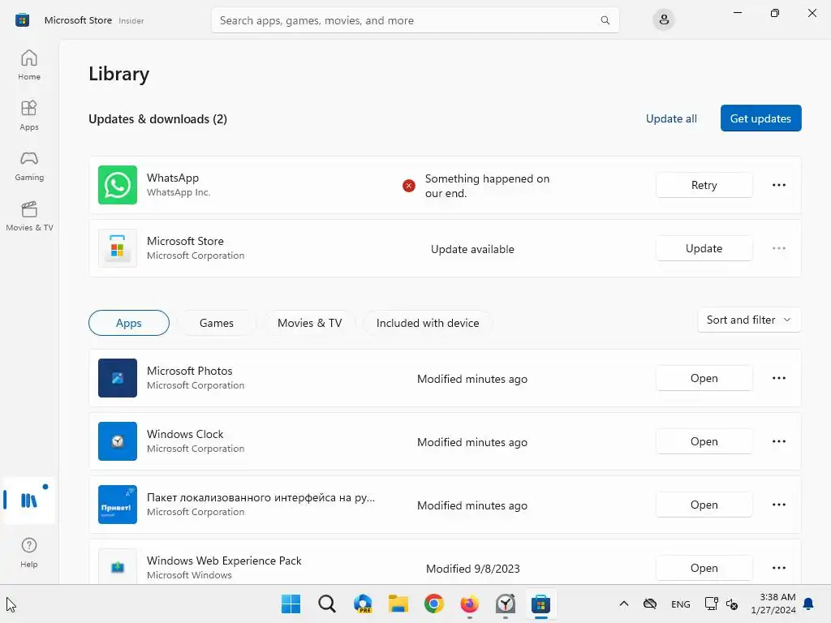
Task: Click the Microsoft Photos app icon
Action: (118, 378)
